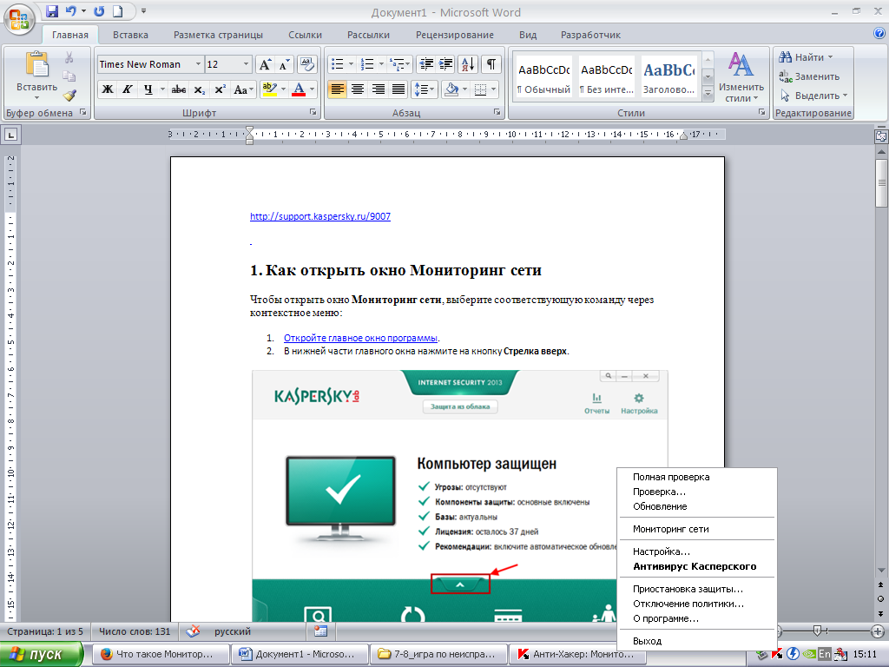The image size is (889, 667).
Task: Create new document from Quick Access
Action: coord(117,11)
